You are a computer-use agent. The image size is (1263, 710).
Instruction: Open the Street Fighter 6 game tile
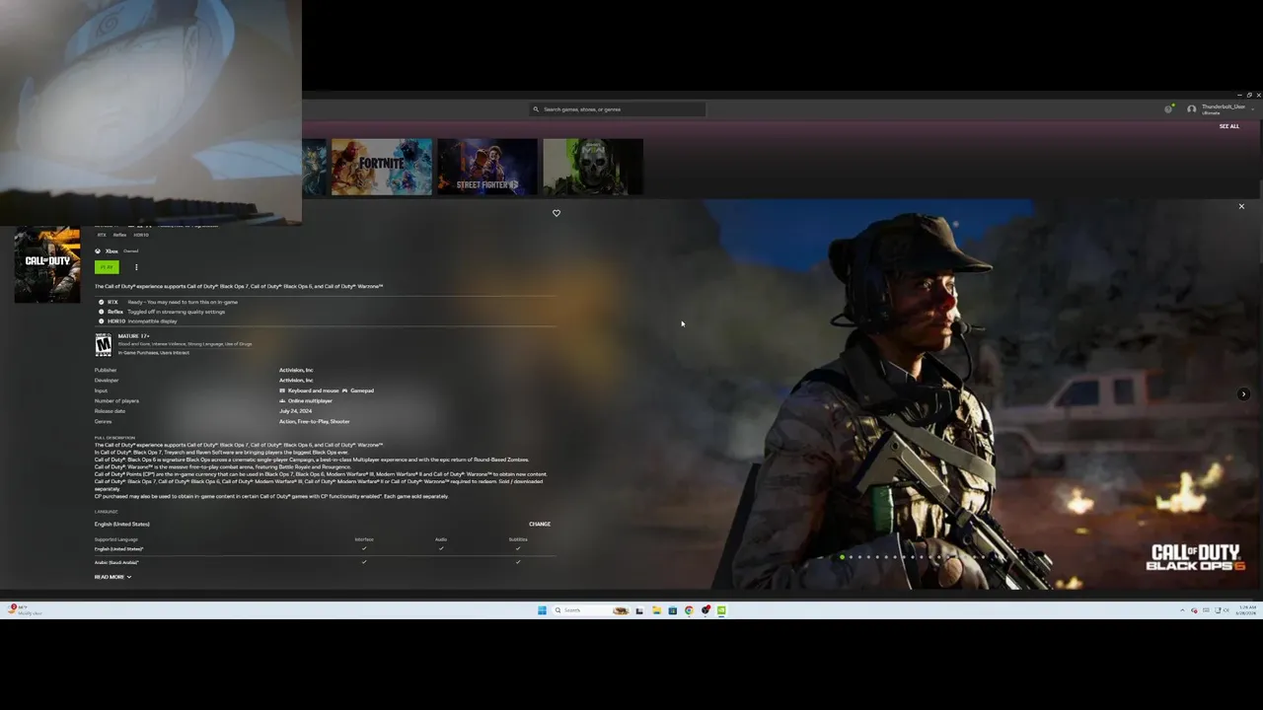pos(487,167)
